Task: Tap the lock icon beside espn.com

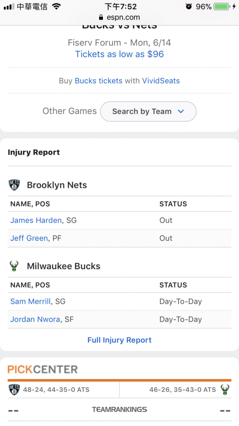Action: pyautogui.click(x=101, y=17)
